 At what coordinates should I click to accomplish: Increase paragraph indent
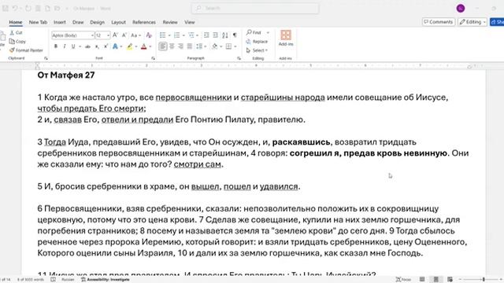pyautogui.click(x=215, y=35)
